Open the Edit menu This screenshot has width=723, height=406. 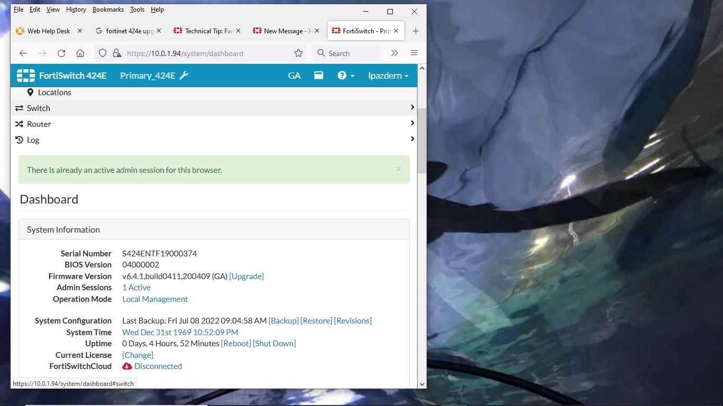point(35,10)
